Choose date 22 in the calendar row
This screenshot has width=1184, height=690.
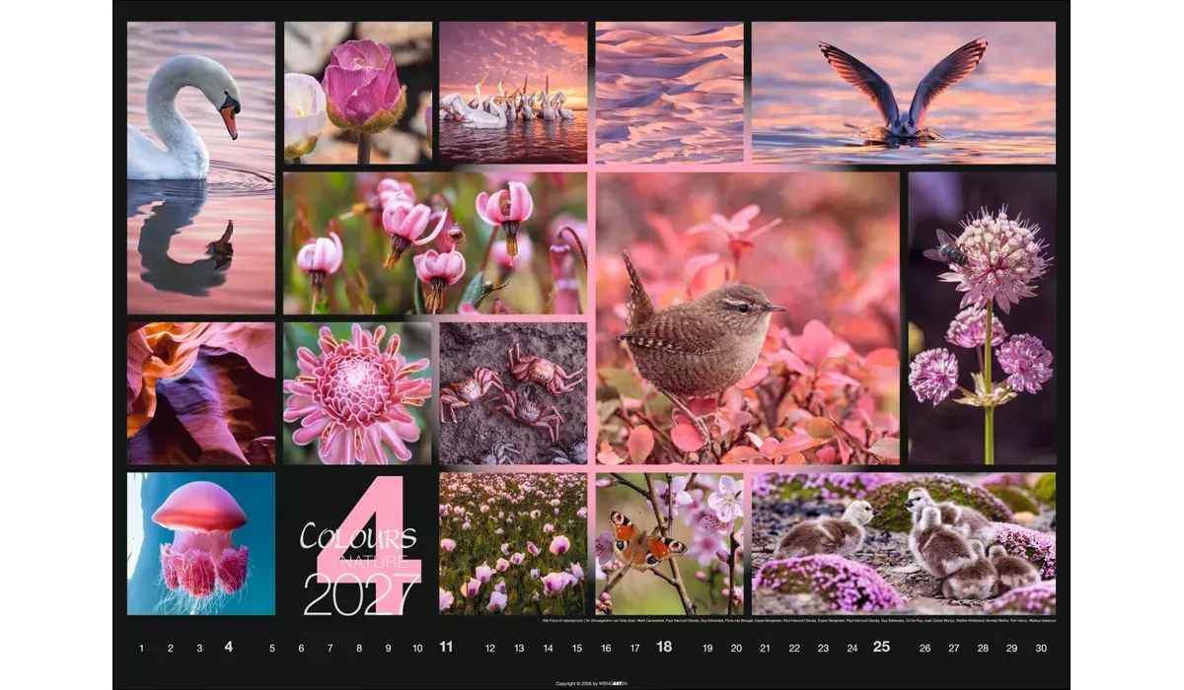tap(794, 648)
